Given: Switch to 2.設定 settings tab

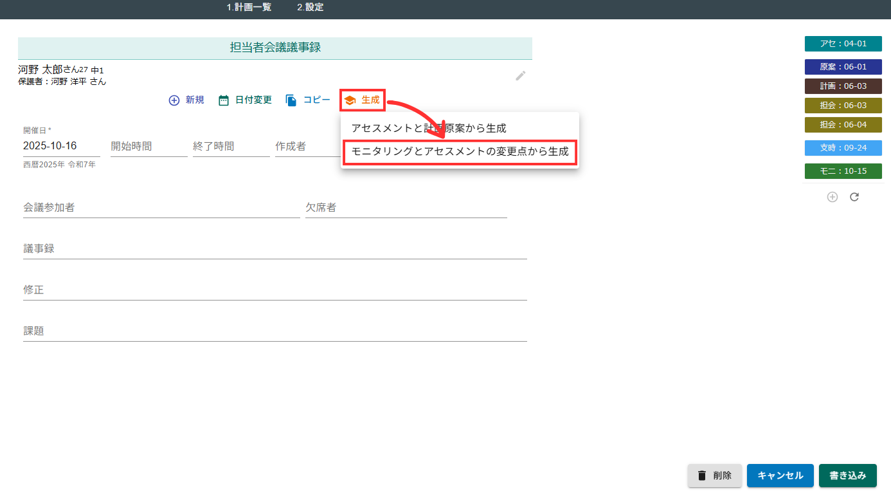Looking at the screenshot, I should pos(310,8).
